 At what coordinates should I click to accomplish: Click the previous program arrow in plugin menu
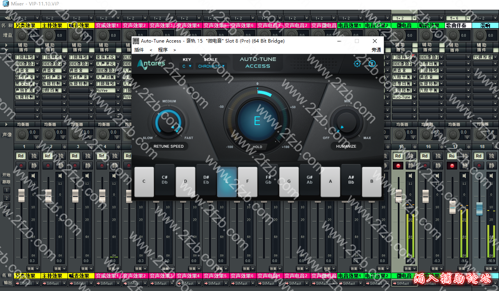click(x=151, y=50)
